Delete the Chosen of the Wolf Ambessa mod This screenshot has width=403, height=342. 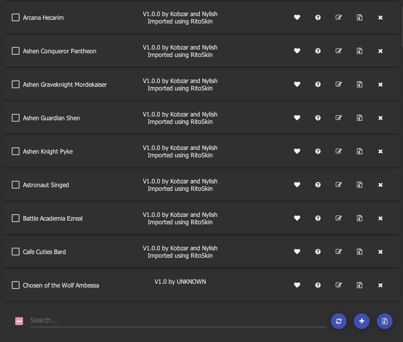pos(380,285)
